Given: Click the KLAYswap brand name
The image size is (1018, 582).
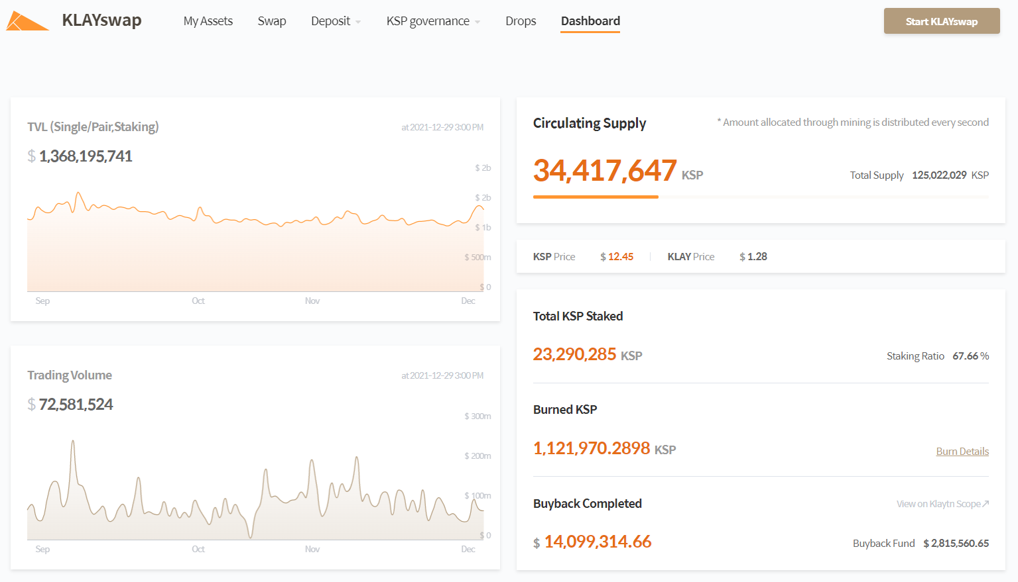Looking at the screenshot, I should (101, 21).
